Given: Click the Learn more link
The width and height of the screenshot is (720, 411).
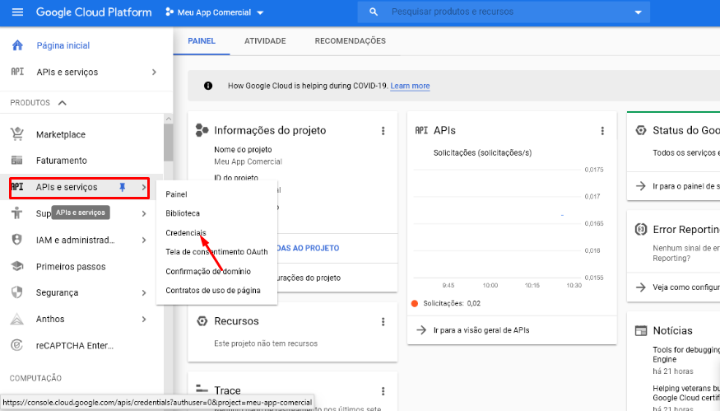Looking at the screenshot, I should click(410, 86).
